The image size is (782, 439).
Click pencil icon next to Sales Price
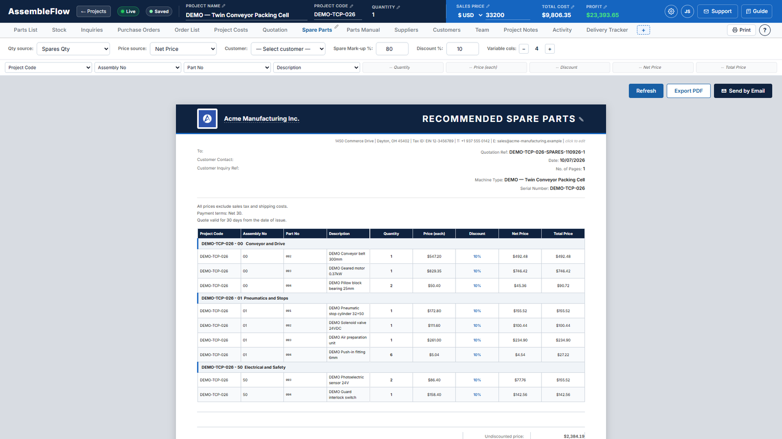pos(488,6)
